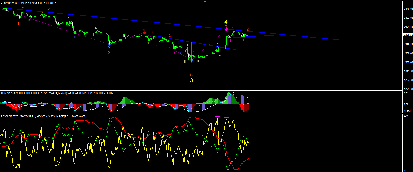The height and width of the screenshot is (172, 413).
Task: Click the 1440.83 price scale value
Action: coord(408,9)
